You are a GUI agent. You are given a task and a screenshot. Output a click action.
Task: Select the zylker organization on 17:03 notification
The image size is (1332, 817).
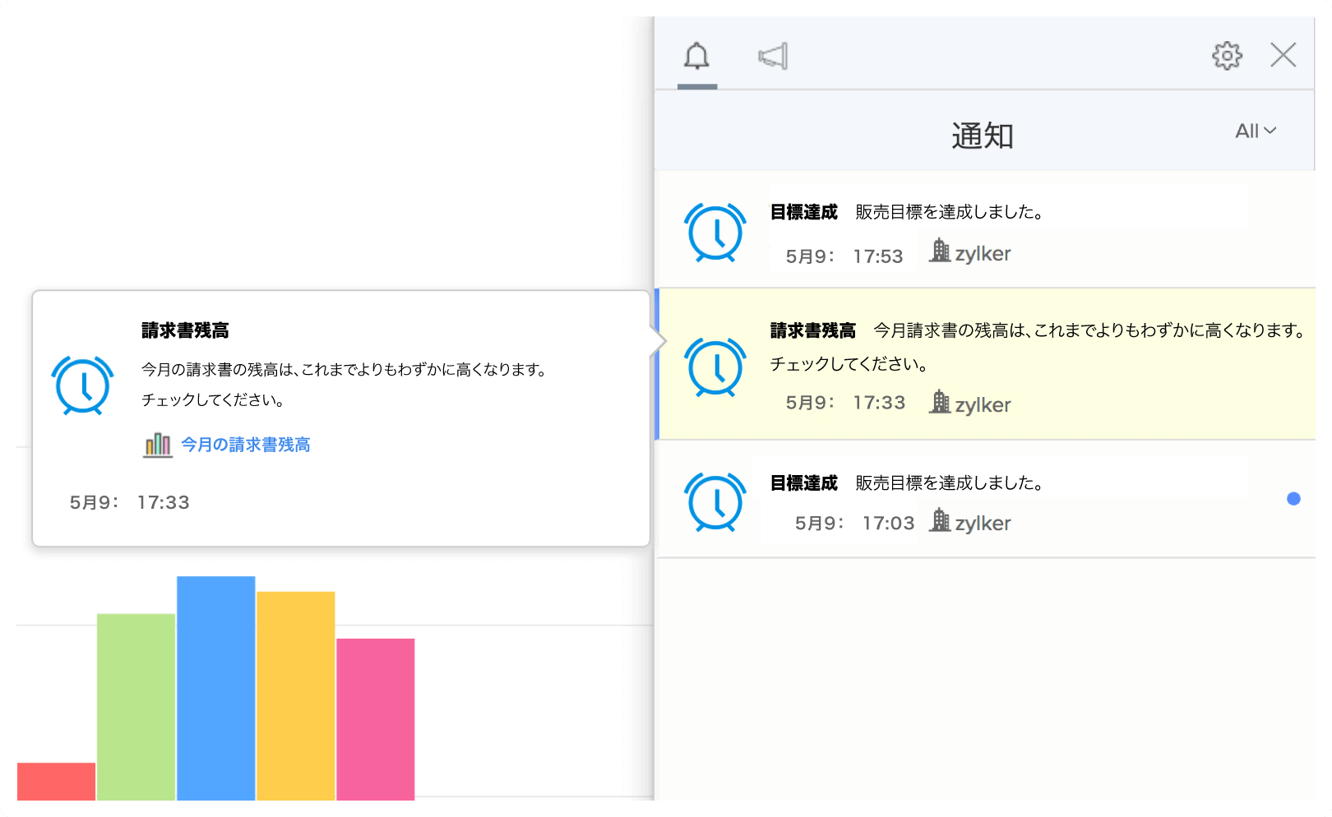pos(970,522)
